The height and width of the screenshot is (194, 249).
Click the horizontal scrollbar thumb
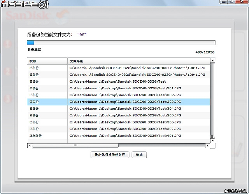point(75,145)
